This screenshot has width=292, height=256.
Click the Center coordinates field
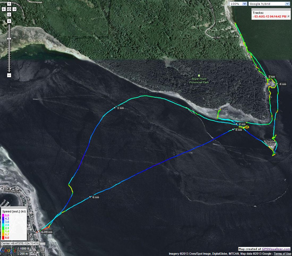tap(20, 243)
